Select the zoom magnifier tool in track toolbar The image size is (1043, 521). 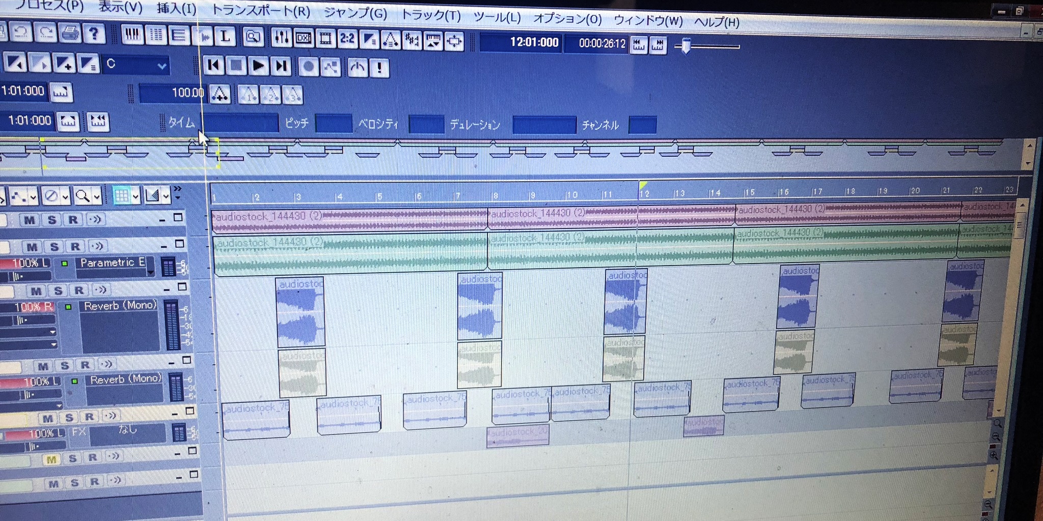pos(82,195)
